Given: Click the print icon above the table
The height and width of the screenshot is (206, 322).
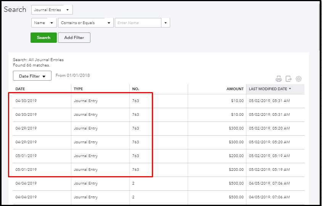Looking at the screenshot, I should pos(279,79).
